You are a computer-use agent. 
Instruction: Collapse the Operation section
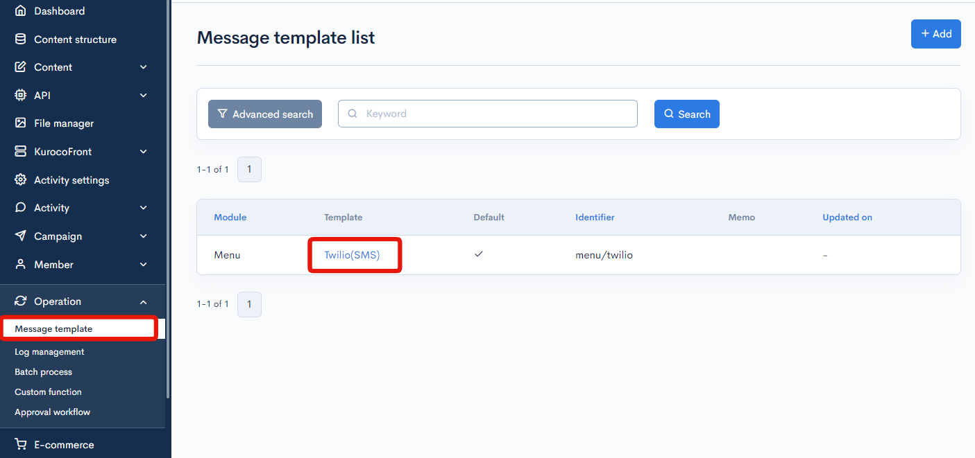click(143, 301)
